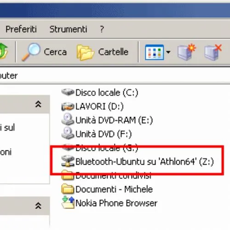The height and width of the screenshot is (230, 230).
Task: Select Disco locale (C:) drive
Action: point(100,92)
